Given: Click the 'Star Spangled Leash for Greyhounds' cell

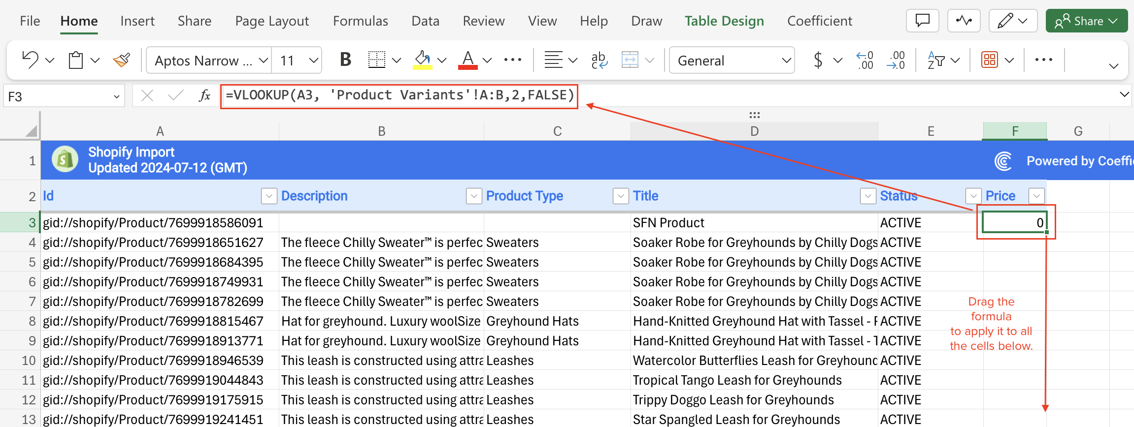Looking at the screenshot, I should [754, 419].
